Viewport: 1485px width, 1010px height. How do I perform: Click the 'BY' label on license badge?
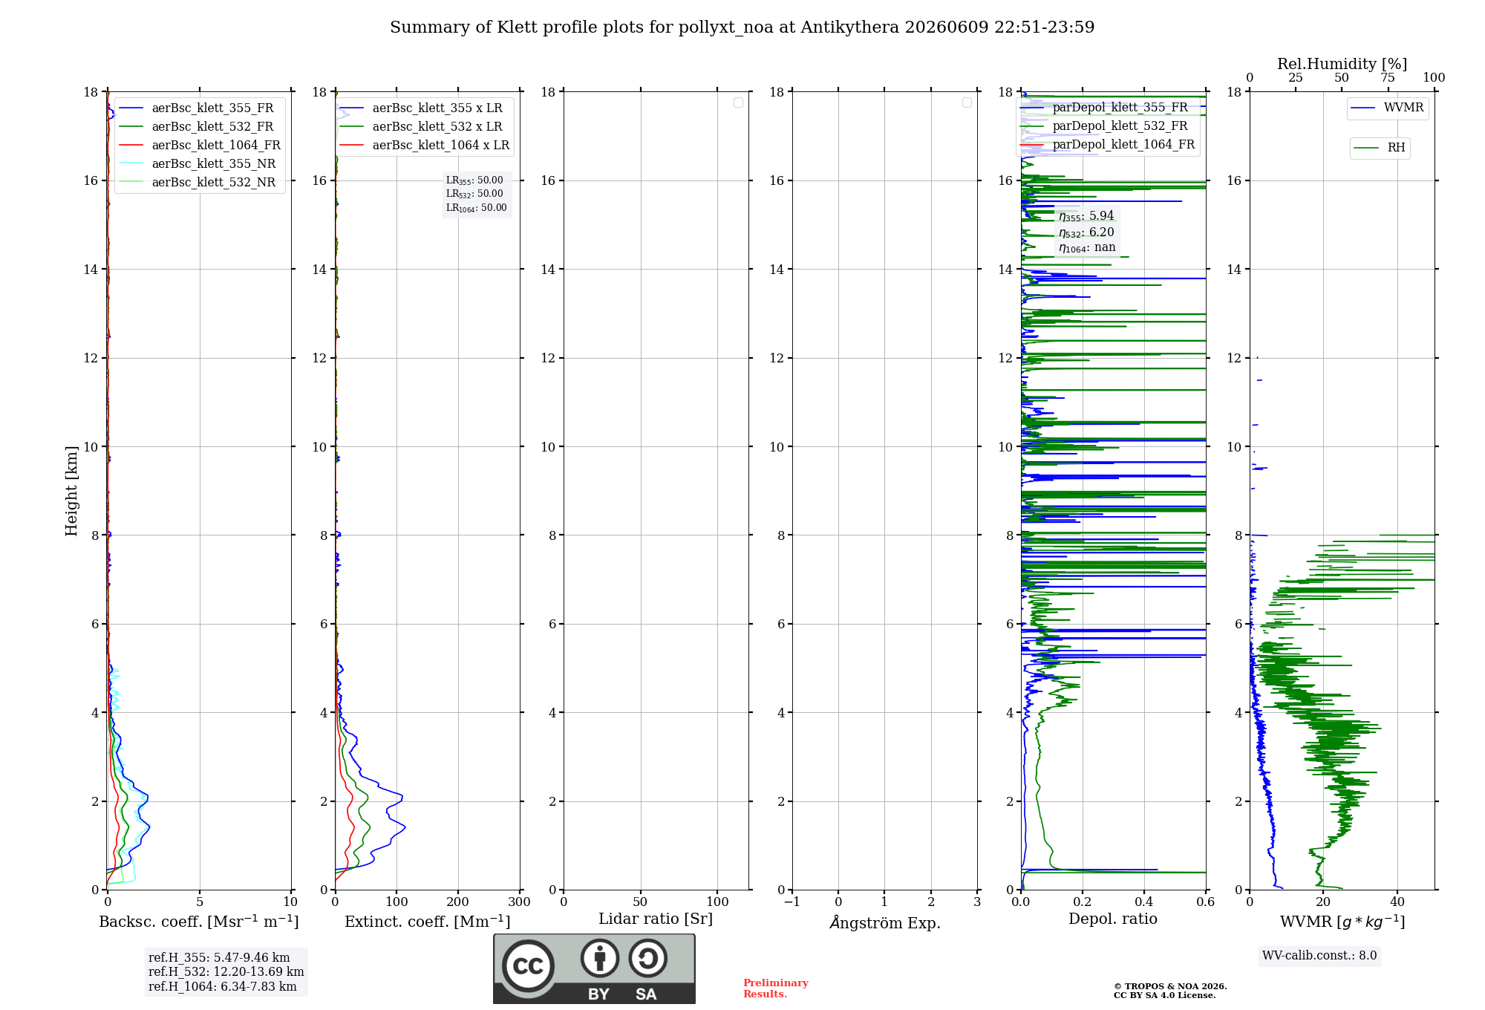pos(599,994)
